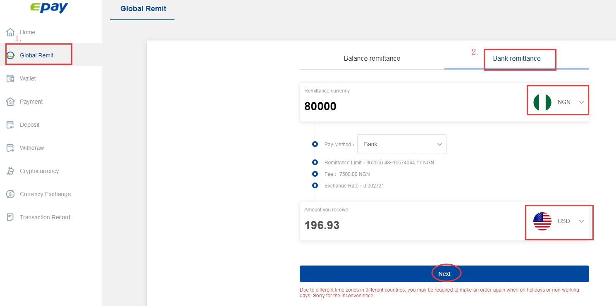
Task: Open the Pay Method Bank dropdown
Action: 402,144
